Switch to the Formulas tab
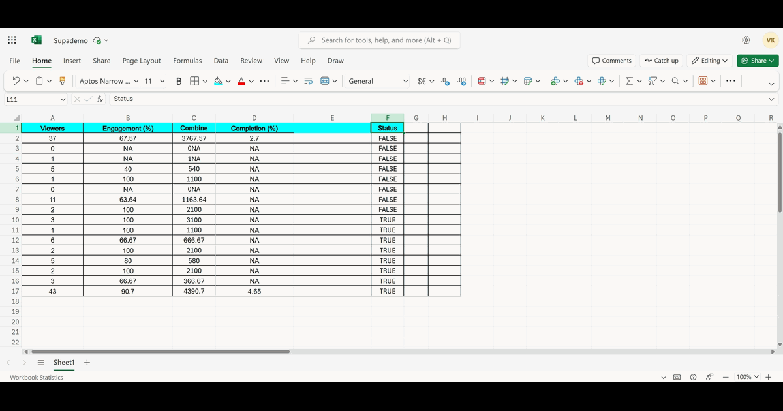This screenshot has width=783, height=411. (187, 61)
